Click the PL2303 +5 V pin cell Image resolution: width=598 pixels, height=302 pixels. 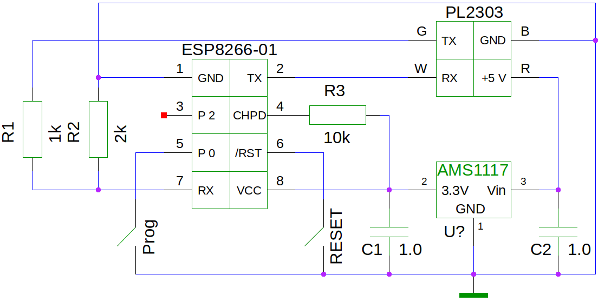pyautogui.click(x=492, y=78)
